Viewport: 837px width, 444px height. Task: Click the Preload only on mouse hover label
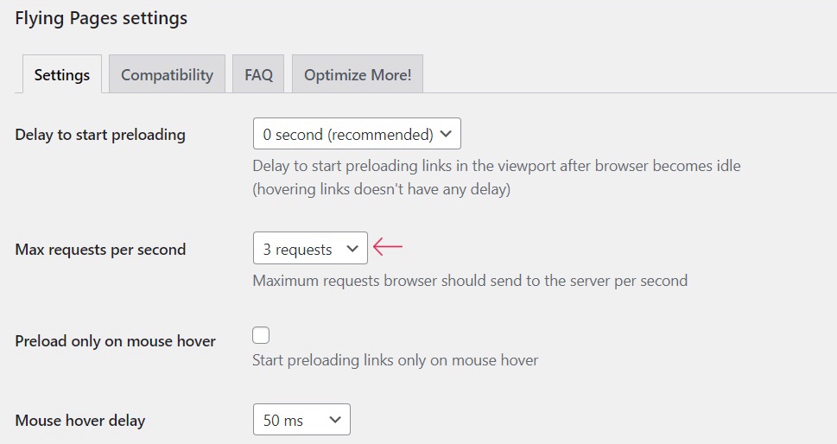115,341
